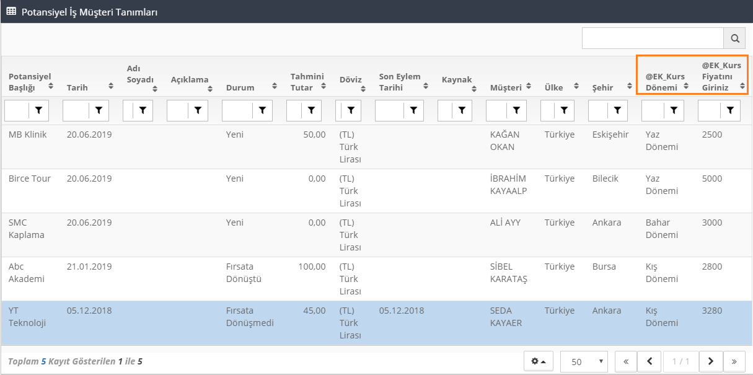Click the magnifier search button
Screen dimensions: 753x375
(734, 38)
